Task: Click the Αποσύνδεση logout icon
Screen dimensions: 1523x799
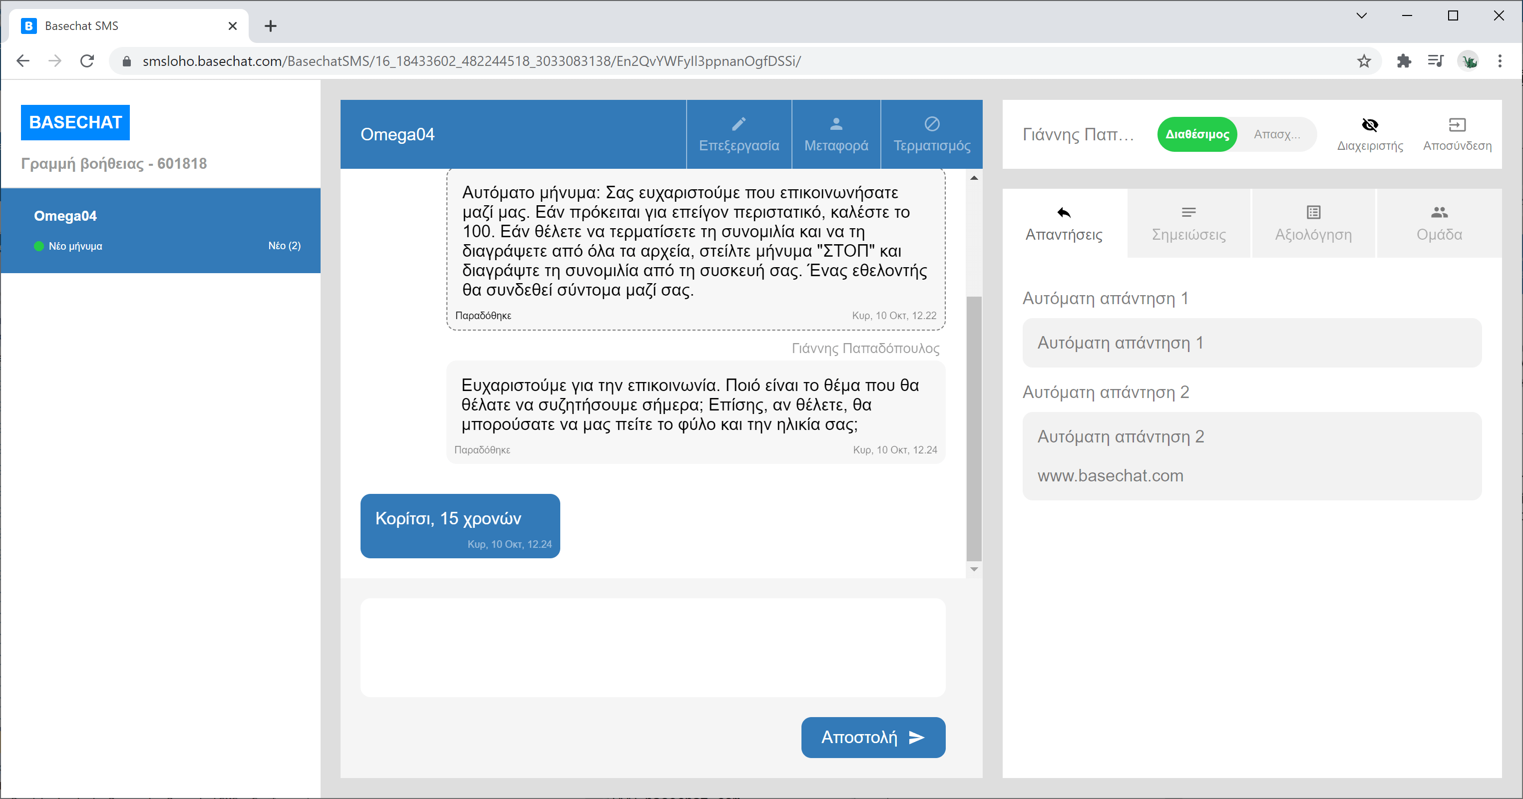Action: [1457, 125]
